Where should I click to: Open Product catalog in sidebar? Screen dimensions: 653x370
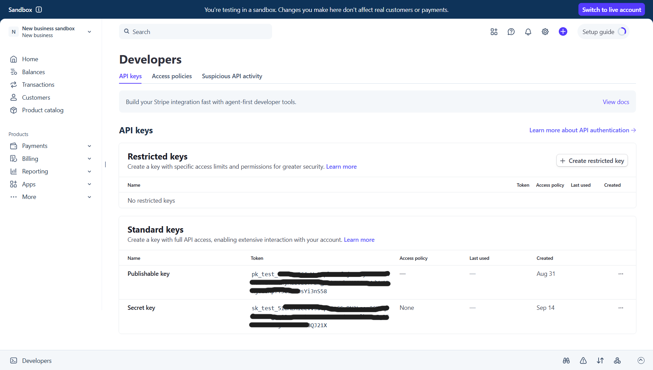[x=43, y=110]
